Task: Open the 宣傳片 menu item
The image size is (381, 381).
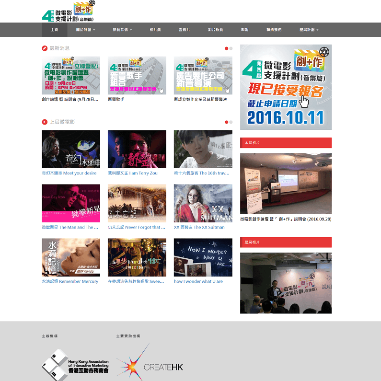Action: [x=184, y=30]
